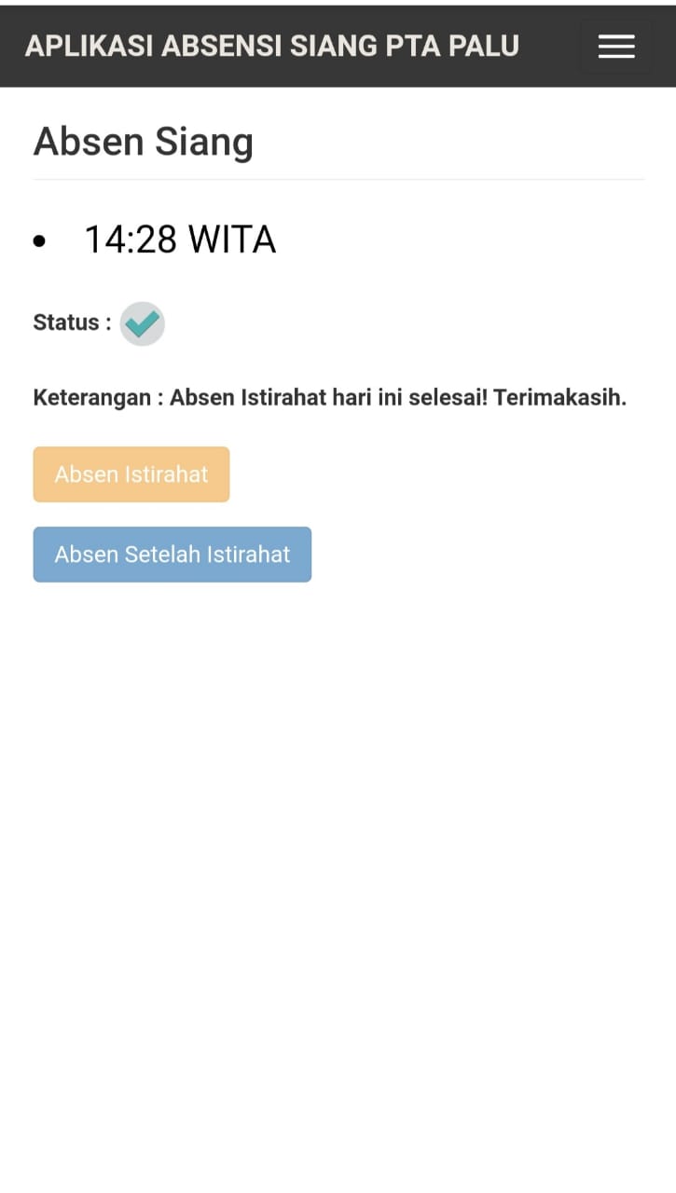Viewport: 676px width, 1193px height.
Task: Click the bullet point before the time
Action: click(39, 241)
